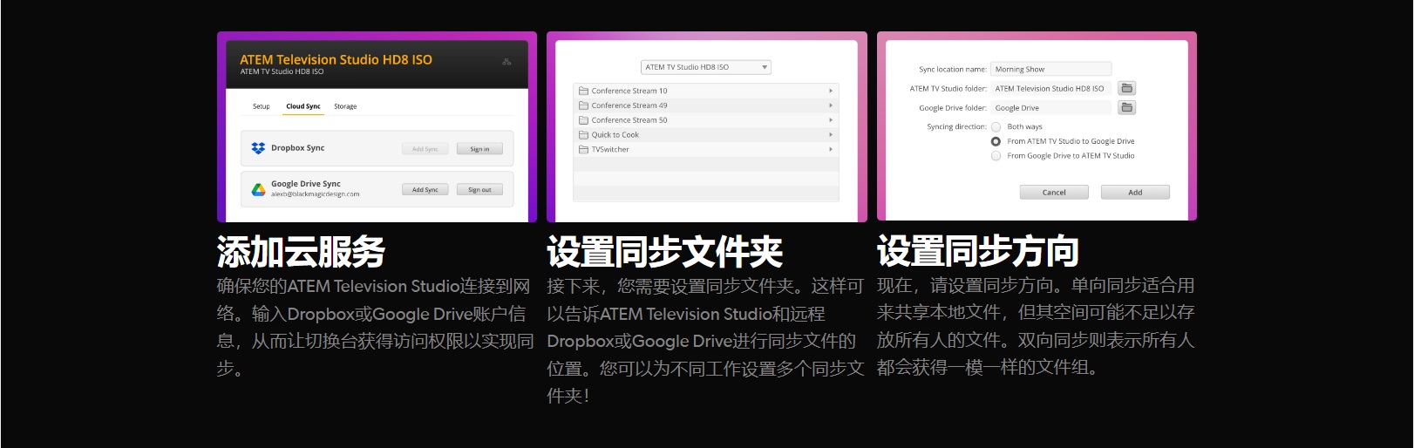Click Add Sync for Dropbox Sync
Viewport: 1414px width, 448px height.
click(x=425, y=149)
